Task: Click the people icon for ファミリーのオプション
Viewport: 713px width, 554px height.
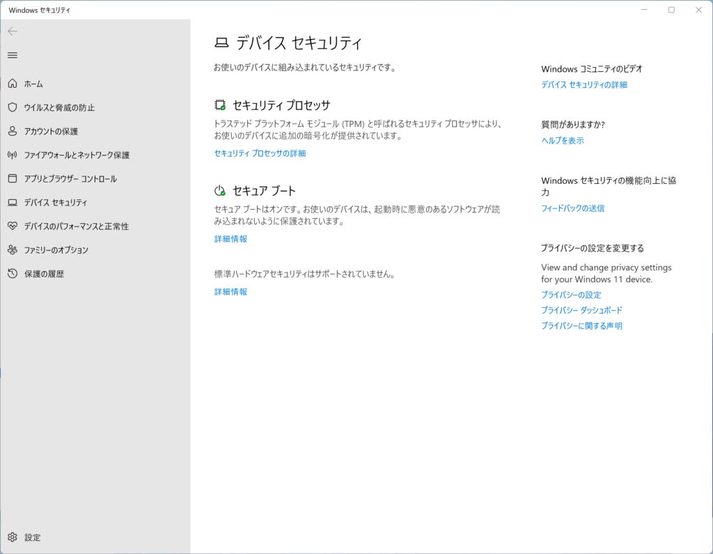Action: [x=13, y=249]
